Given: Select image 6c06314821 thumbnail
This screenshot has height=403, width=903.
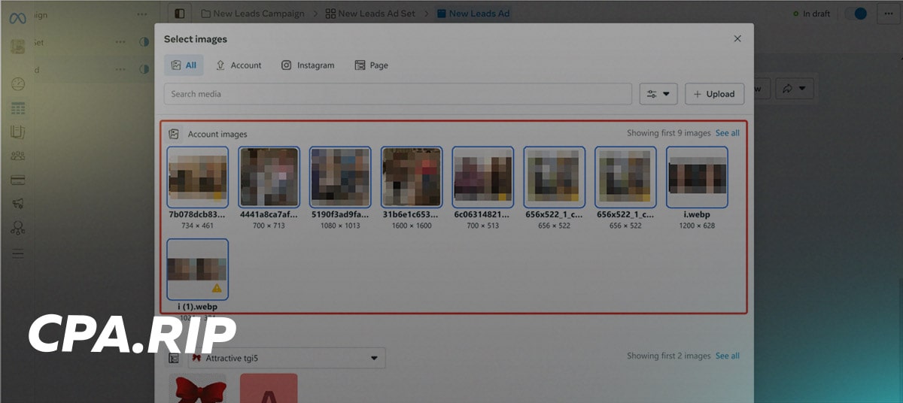Looking at the screenshot, I should 482,177.
